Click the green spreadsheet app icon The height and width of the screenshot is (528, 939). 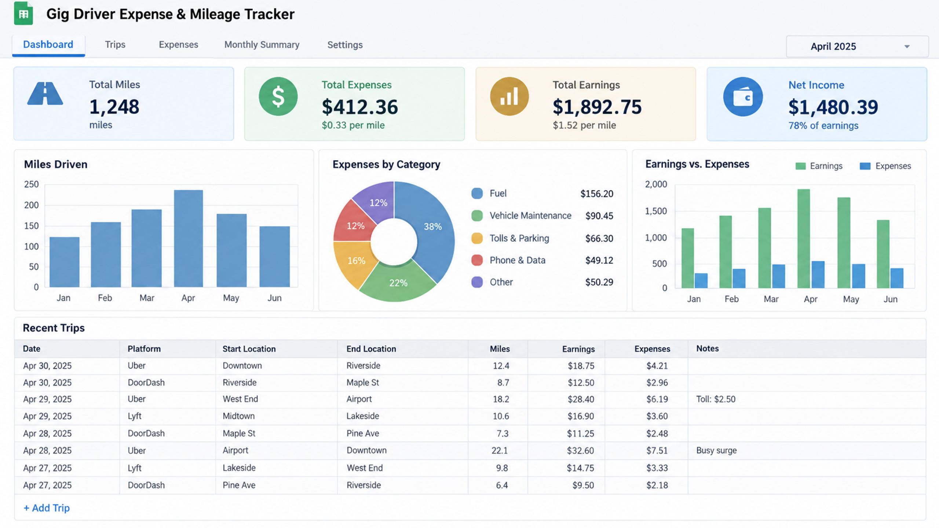23,14
